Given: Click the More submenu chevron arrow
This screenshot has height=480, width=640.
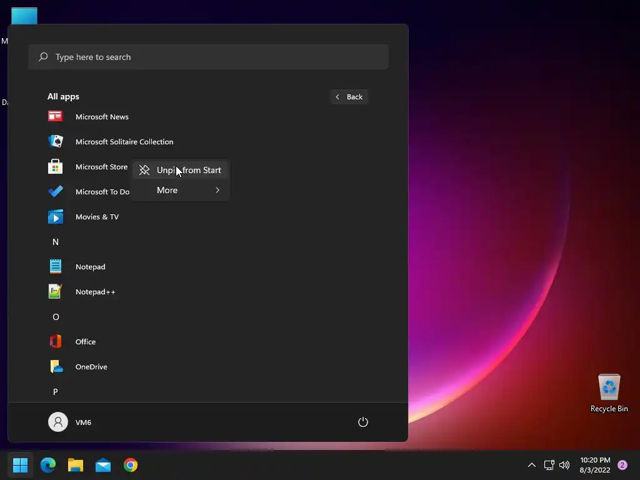Looking at the screenshot, I should click(217, 190).
